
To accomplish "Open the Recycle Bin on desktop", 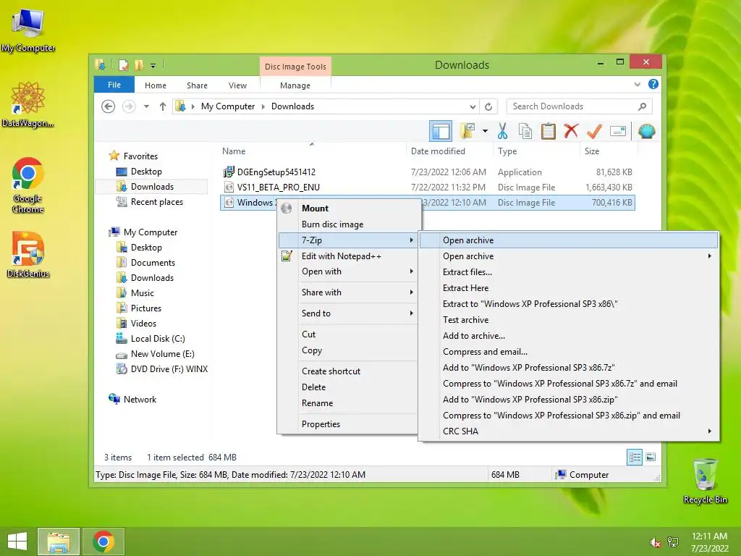I will (x=705, y=481).
